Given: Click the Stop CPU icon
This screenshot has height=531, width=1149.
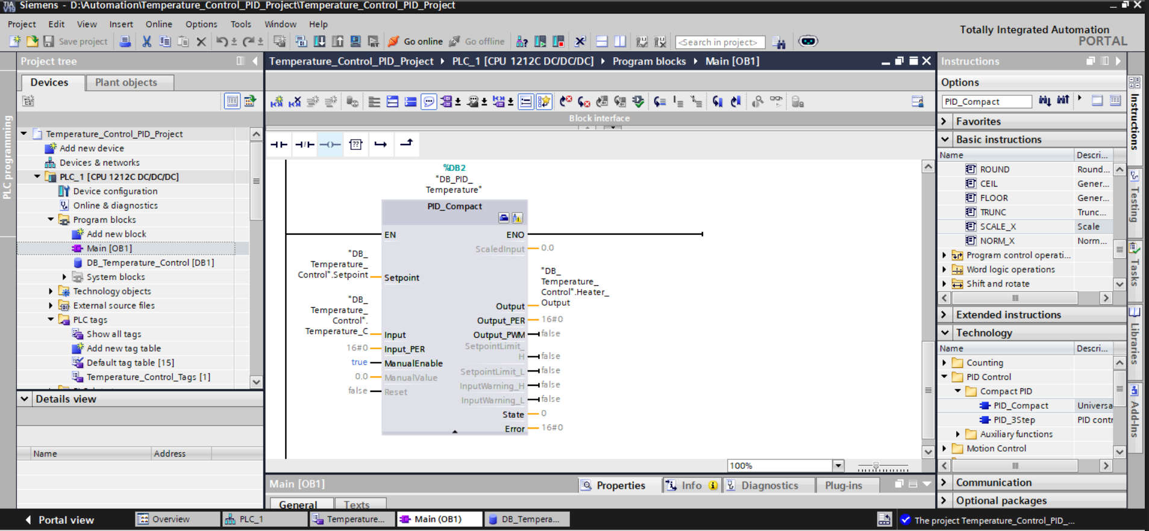Looking at the screenshot, I should pyautogui.click(x=559, y=42).
